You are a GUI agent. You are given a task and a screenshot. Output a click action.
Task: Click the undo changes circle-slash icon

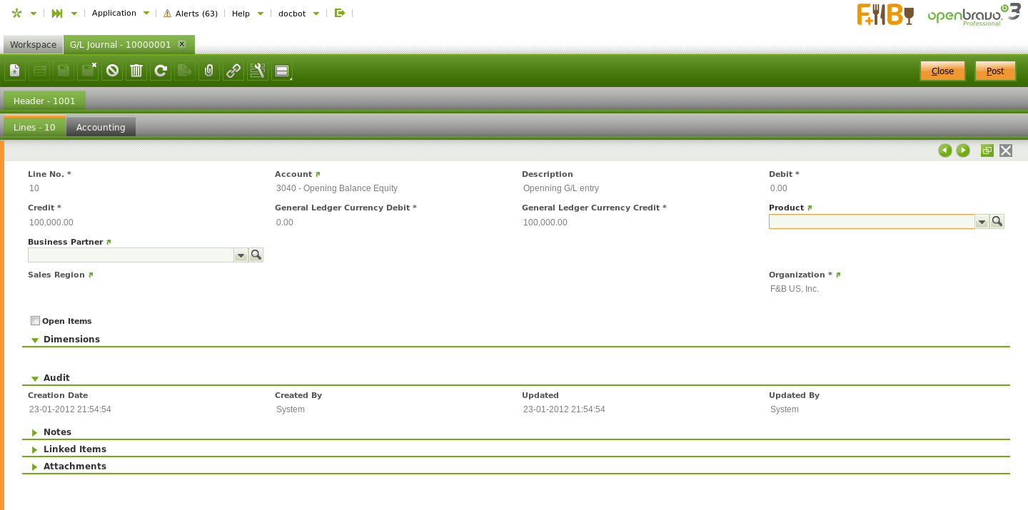[x=112, y=71]
